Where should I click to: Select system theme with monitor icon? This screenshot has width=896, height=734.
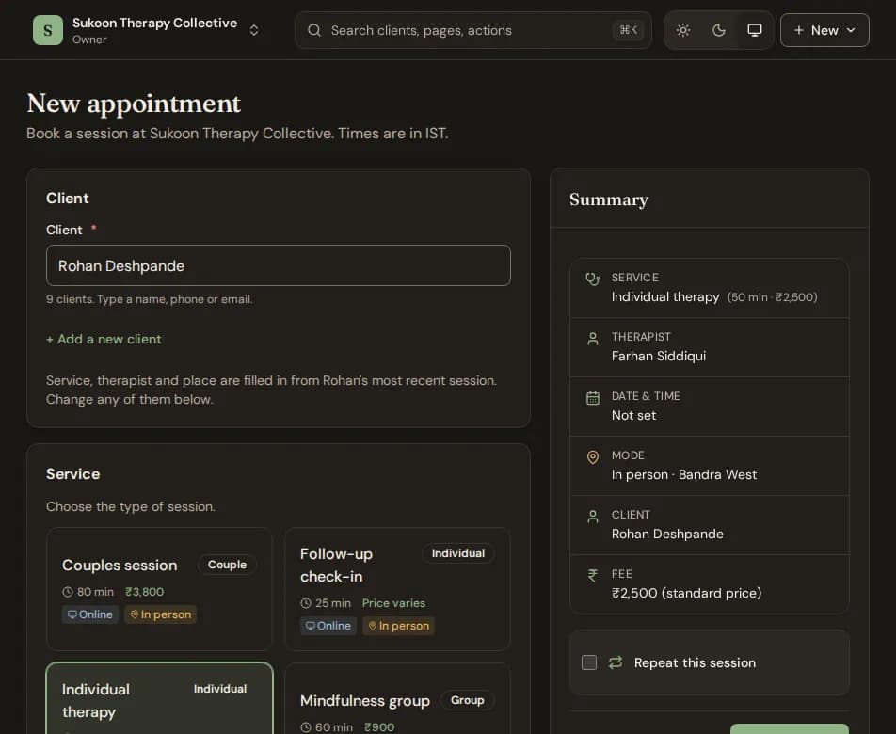pyautogui.click(x=754, y=30)
